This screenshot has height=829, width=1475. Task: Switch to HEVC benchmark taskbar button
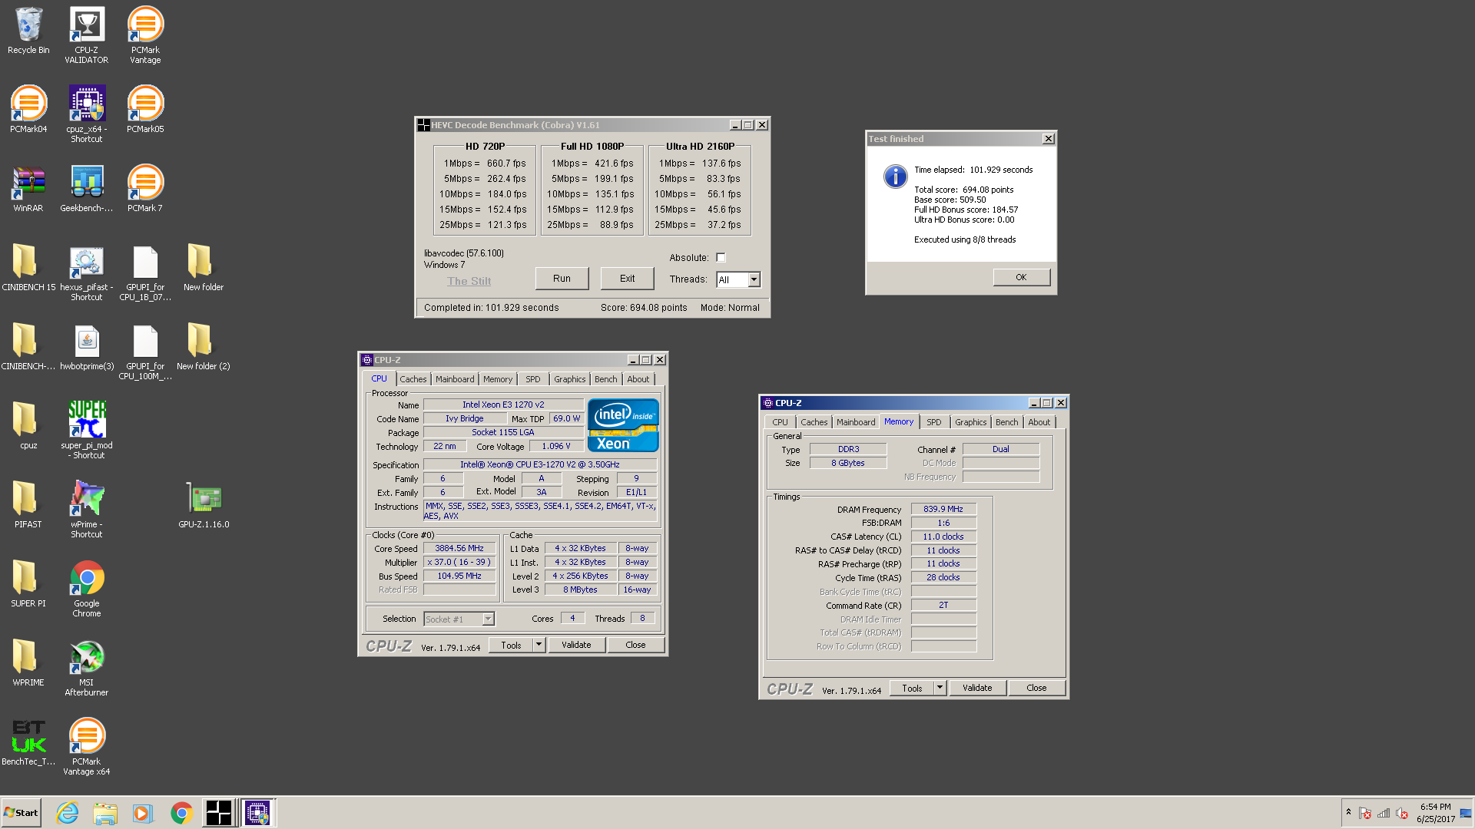[218, 813]
